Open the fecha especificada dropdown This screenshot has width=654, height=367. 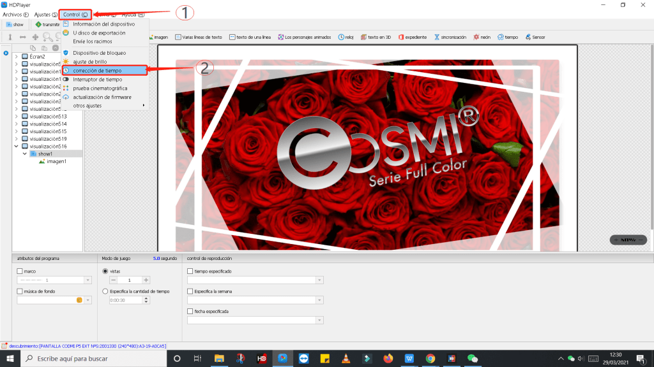coord(319,320)
